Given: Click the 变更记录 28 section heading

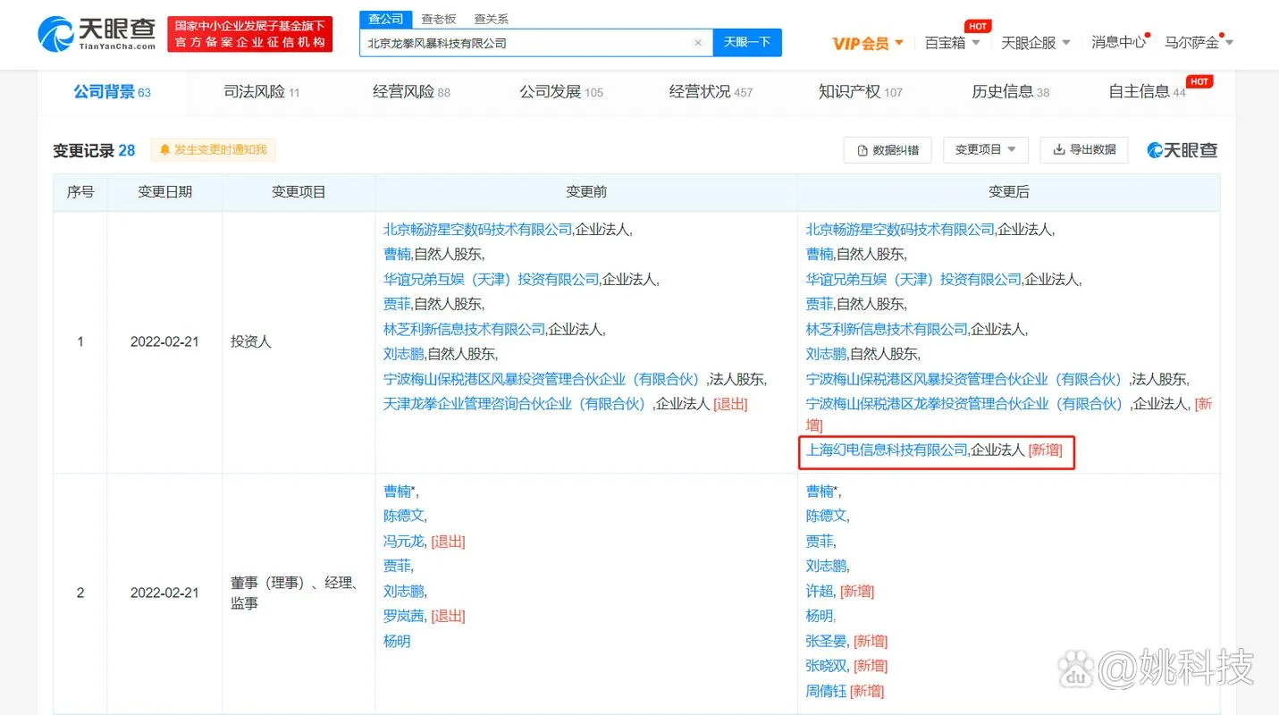Looking at the screenshot, I should [94, 150].
